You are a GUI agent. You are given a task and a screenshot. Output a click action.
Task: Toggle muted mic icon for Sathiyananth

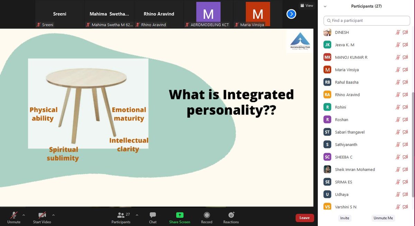(398, 144)
